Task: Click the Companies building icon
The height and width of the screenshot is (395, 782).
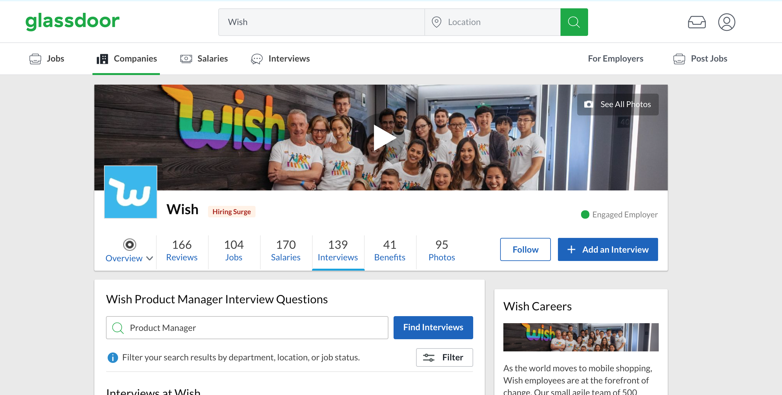Action: [102, 59]
